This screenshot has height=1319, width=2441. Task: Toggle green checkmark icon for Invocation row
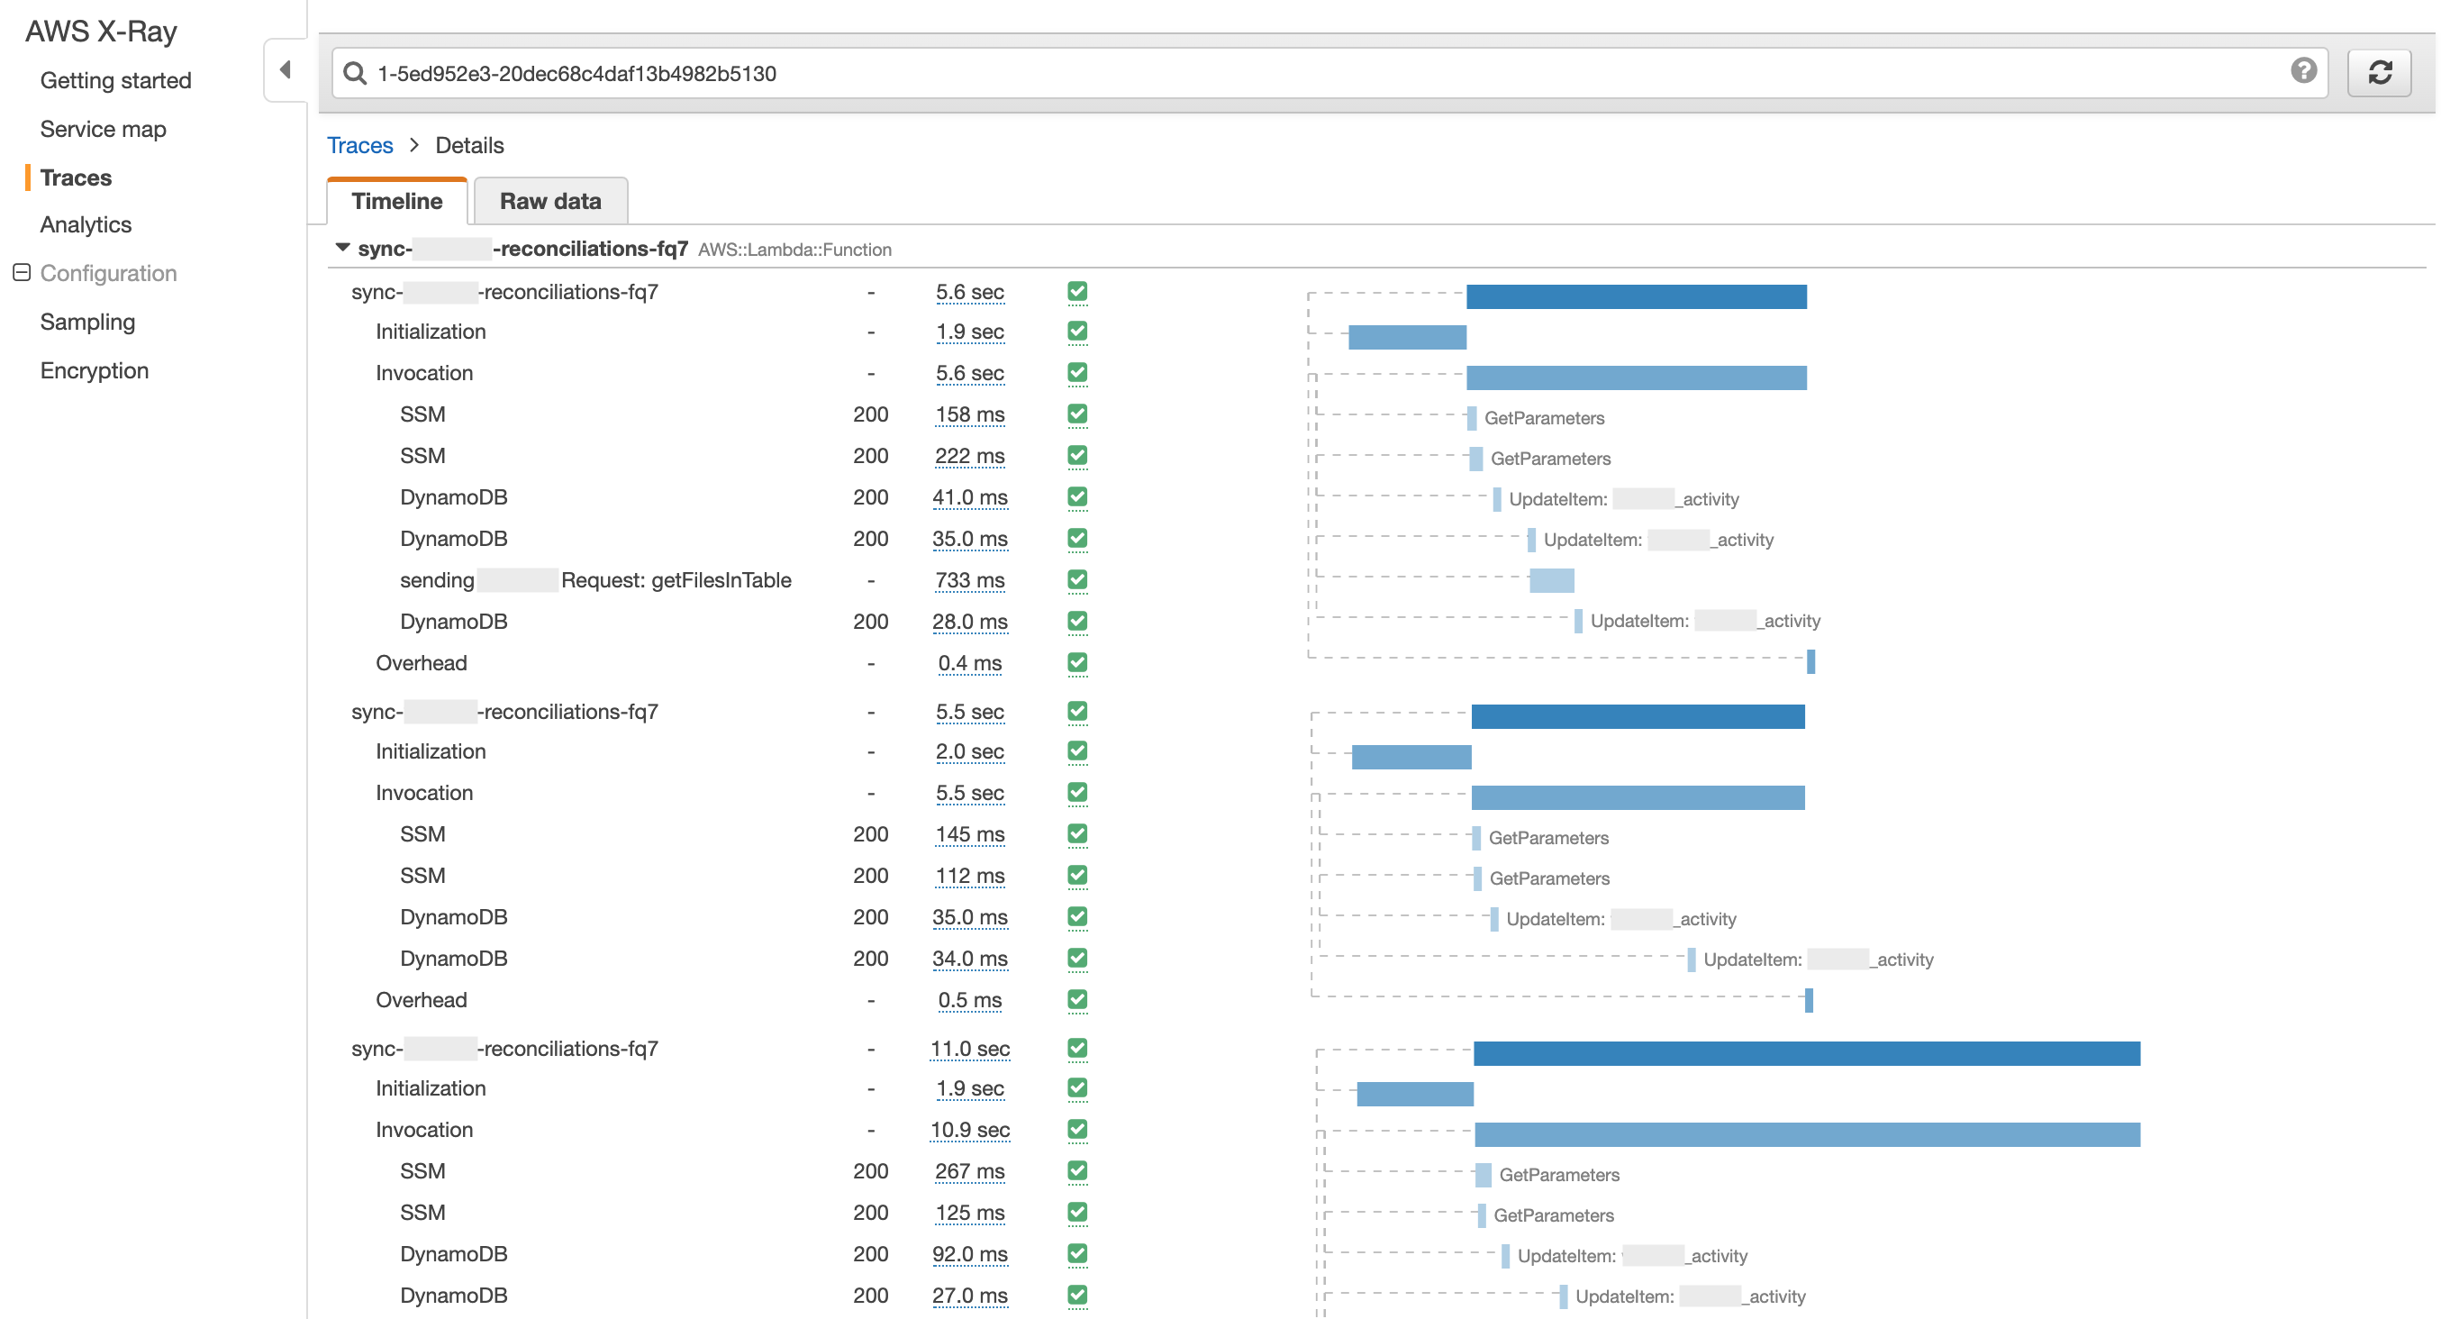coord(1077,372)
